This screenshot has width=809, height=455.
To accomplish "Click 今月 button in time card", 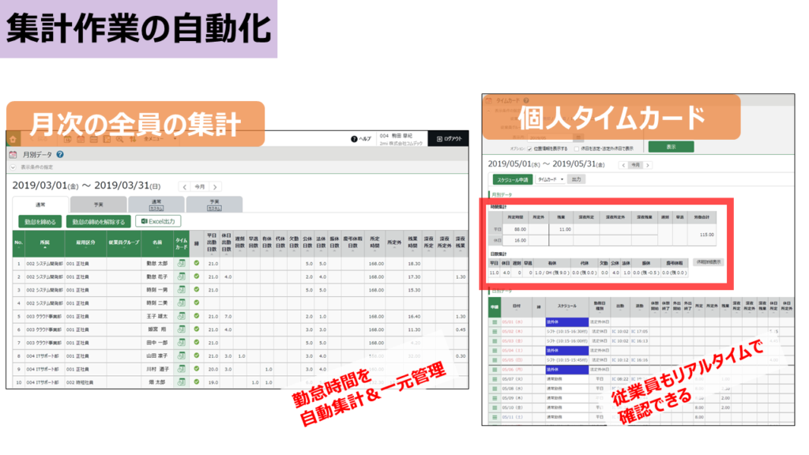I will [x=636, y=165].
